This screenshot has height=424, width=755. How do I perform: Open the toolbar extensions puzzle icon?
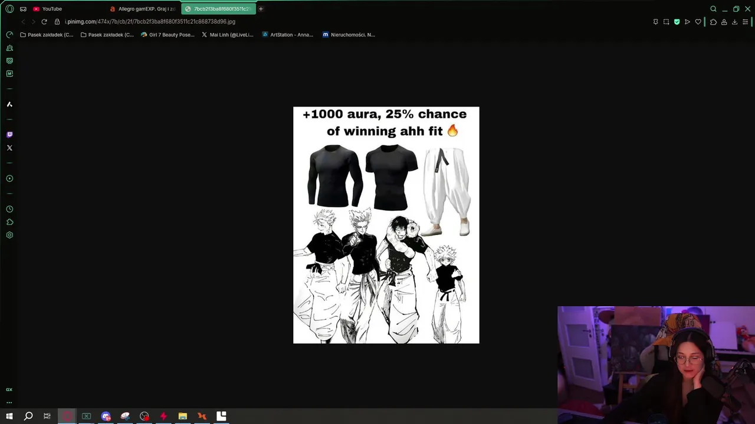point(713,22)
